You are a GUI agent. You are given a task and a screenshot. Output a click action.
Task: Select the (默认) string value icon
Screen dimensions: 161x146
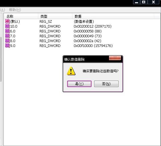tap(7, 21)
